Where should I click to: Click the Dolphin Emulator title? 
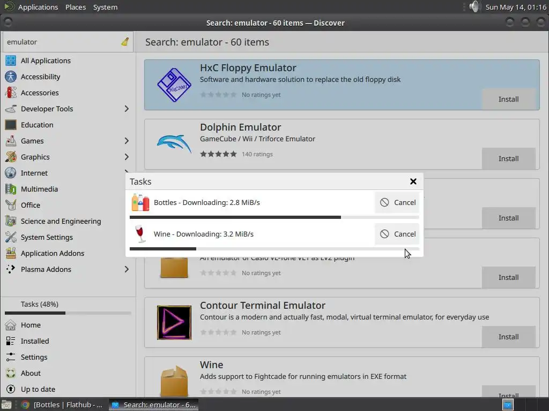coord(241,127)
